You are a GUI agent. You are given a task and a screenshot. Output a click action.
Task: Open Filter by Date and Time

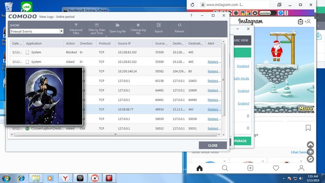(x=97, y=29)
